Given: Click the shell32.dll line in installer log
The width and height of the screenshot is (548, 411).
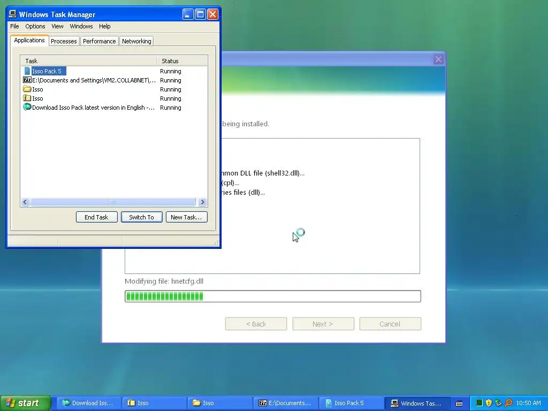Looking at the screenshot, I should coord(263,173).
